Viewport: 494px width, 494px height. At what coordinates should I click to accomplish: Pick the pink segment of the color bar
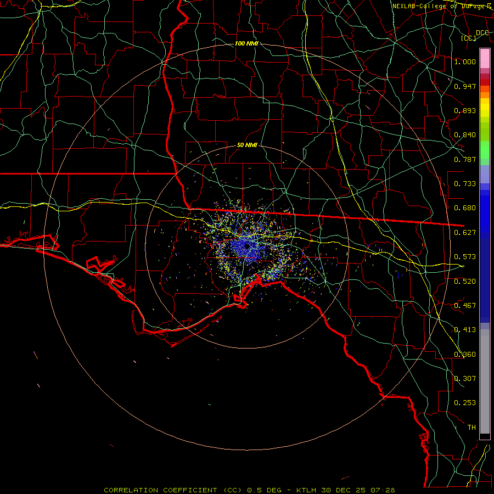click(x=485, y=58)
